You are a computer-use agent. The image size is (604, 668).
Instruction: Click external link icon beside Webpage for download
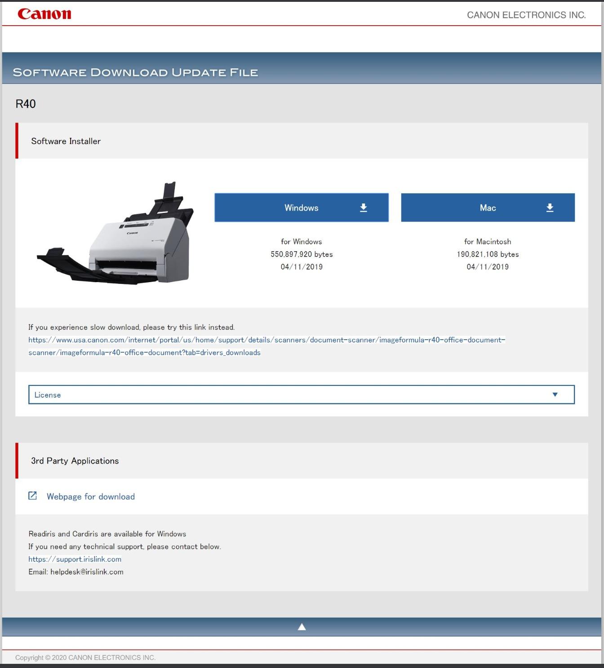pyautogui.click(x=32, y=495)
